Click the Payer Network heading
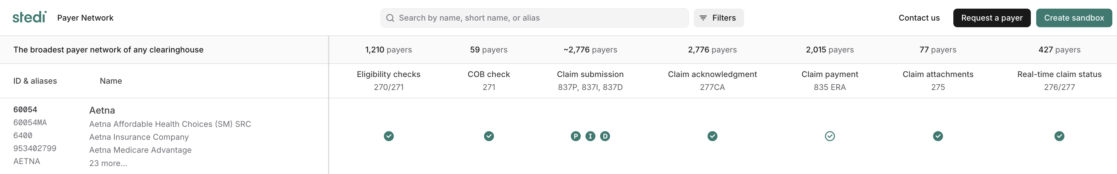The image size is (1117, 174). tap(85, 18)
